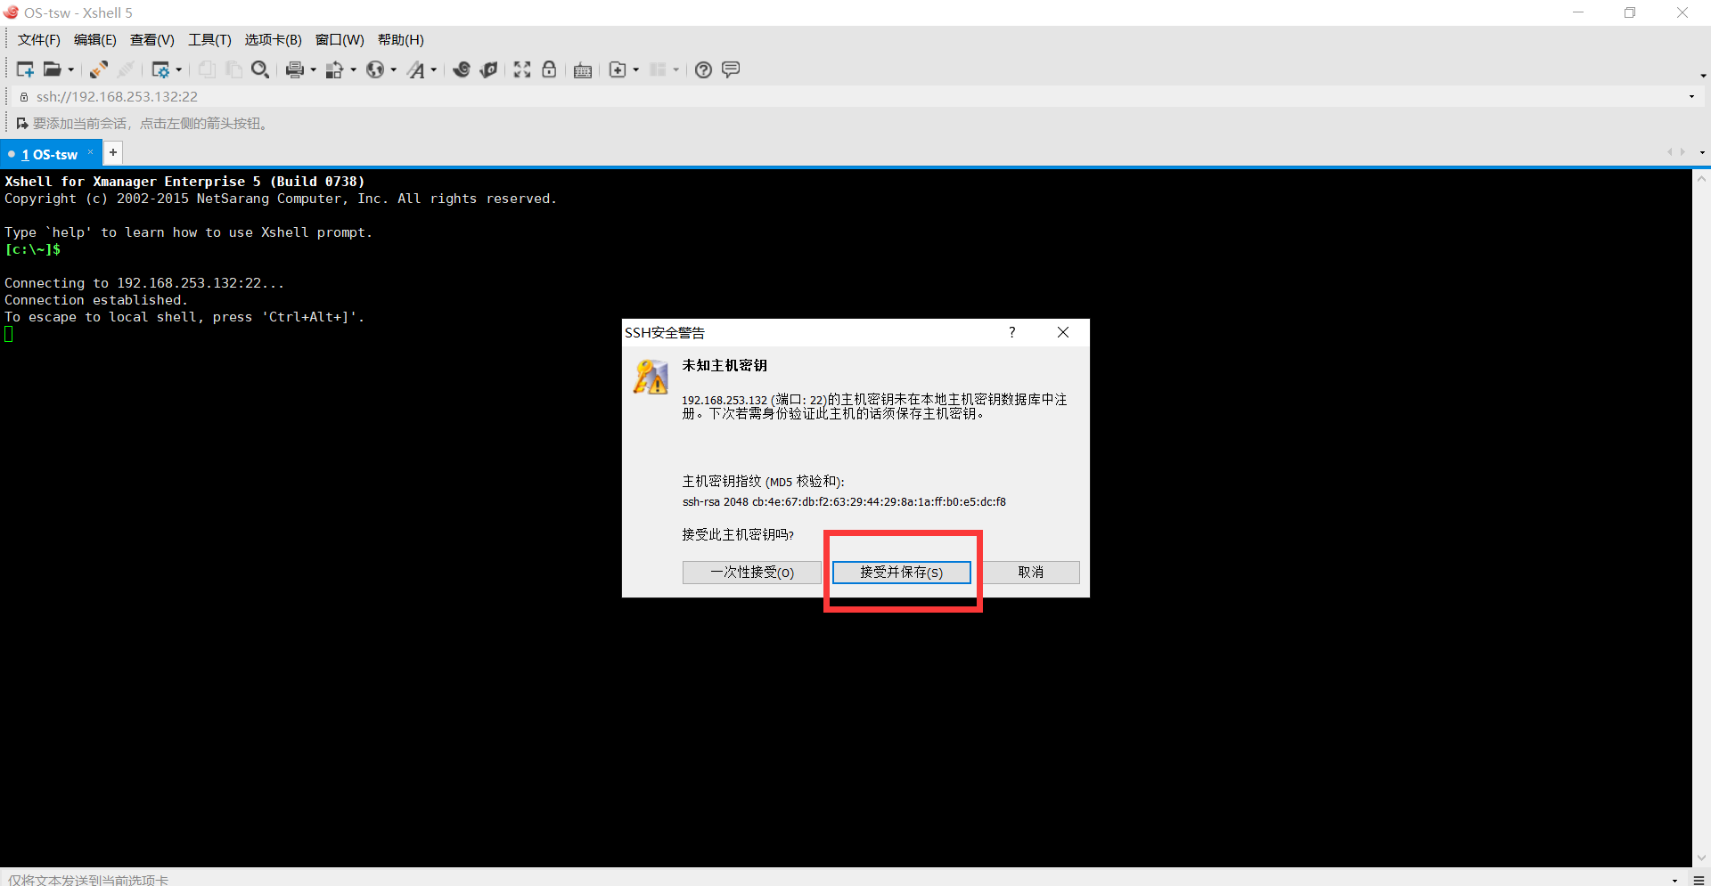Launch Xagent via leaf icon

(x=488, y=69)
